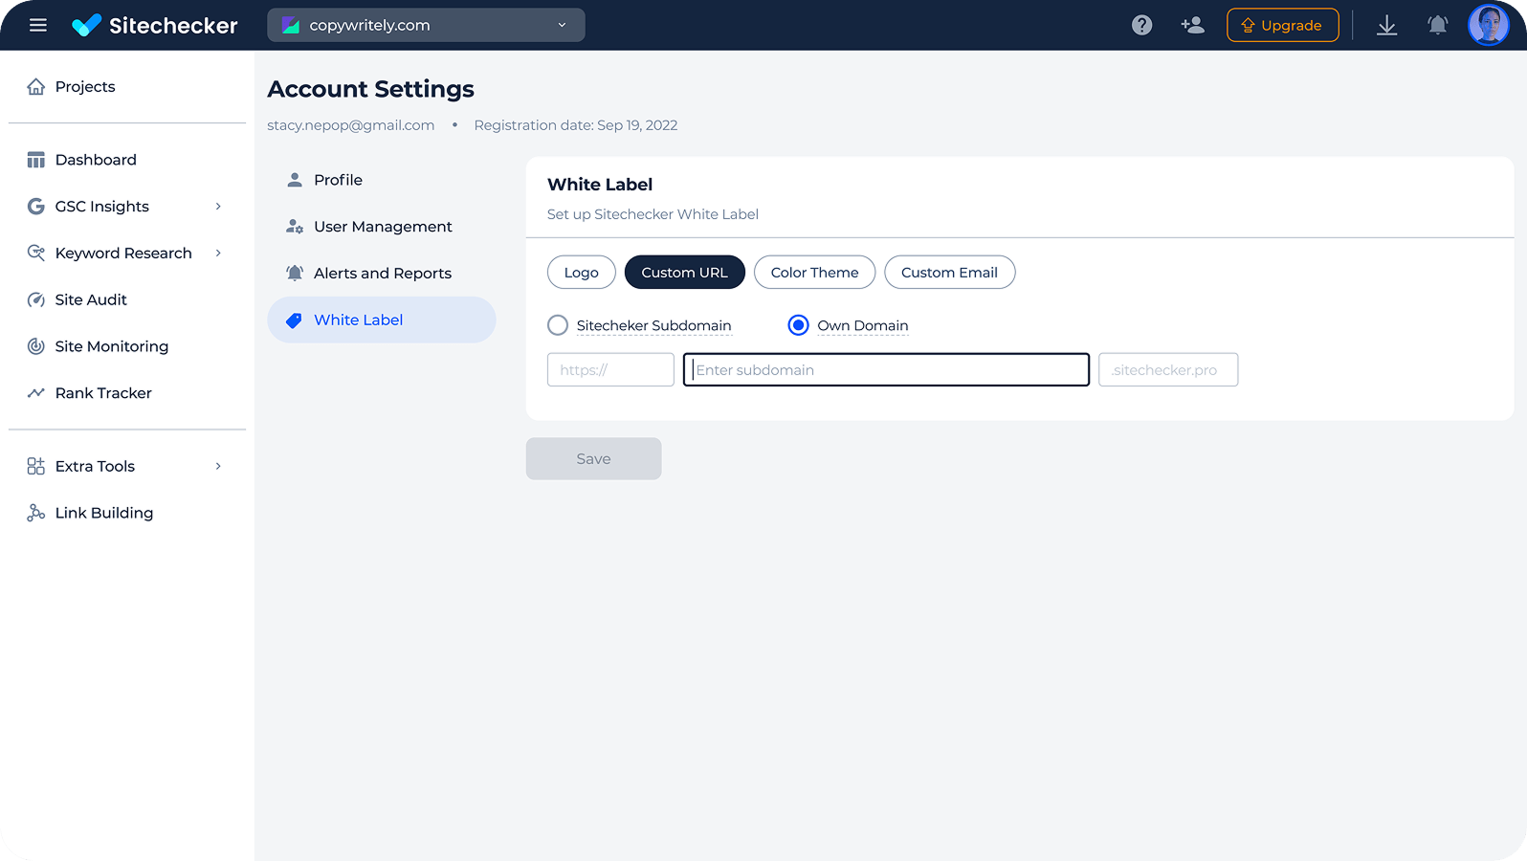This screenshot has height=861, width=1527.
Task: Click the add user icon
Action: click(x=1192, y=25)
